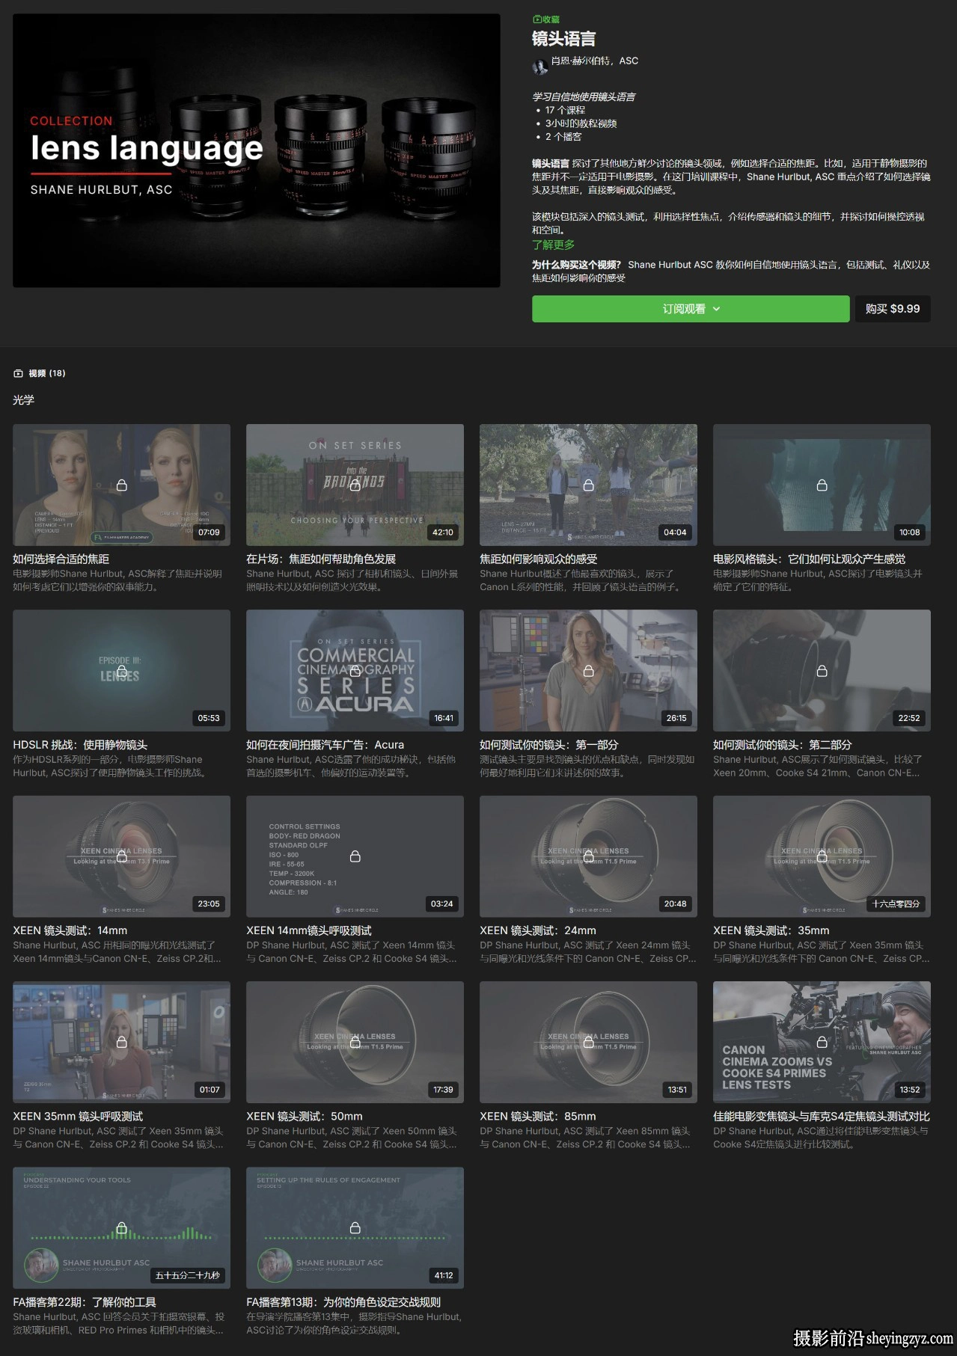Open title 焦距如何影响观众的感受
The width and height of the screenshot is (957, 1356).
[538, 559]
